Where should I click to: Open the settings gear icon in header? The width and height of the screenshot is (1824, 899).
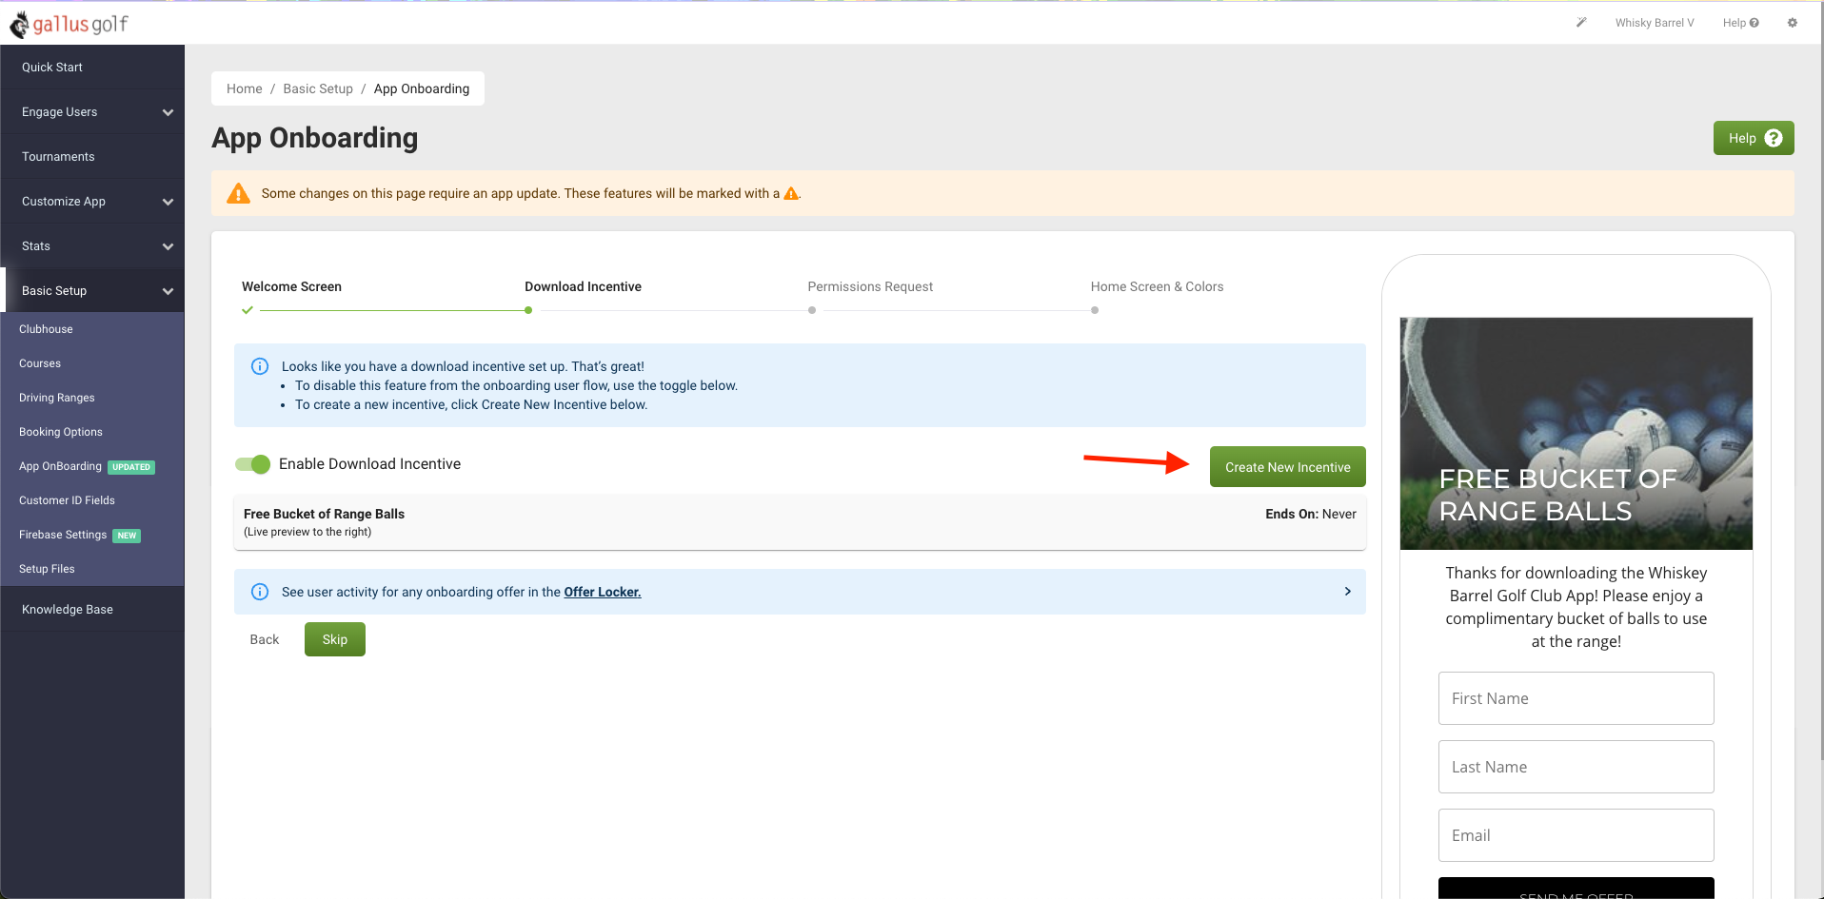click(x=1793, y=23)
